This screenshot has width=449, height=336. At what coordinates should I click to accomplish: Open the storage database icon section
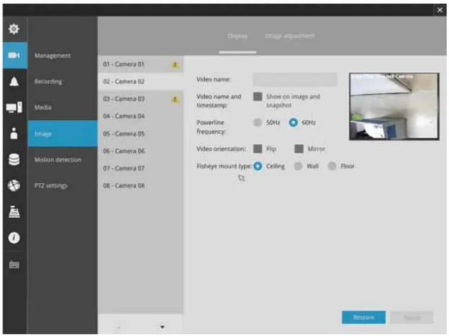(x=14, y=159)
